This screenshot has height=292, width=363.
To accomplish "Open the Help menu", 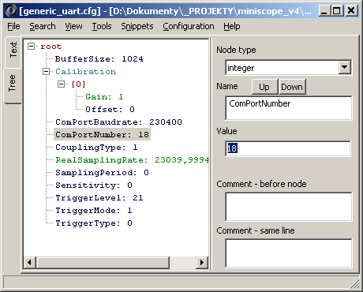I will 232,26.
